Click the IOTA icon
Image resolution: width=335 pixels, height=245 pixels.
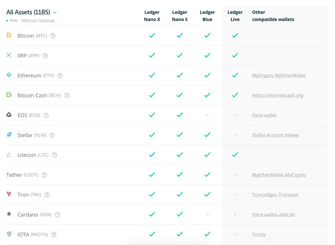tap(9, 234)
